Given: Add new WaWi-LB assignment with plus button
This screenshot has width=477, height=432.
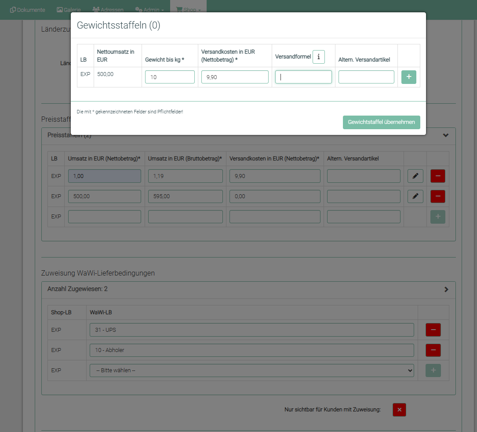Looking at the screenshot, I should coord(433,370).
